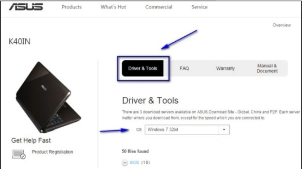Switch to the Warranty tab

tap(225, 68)
